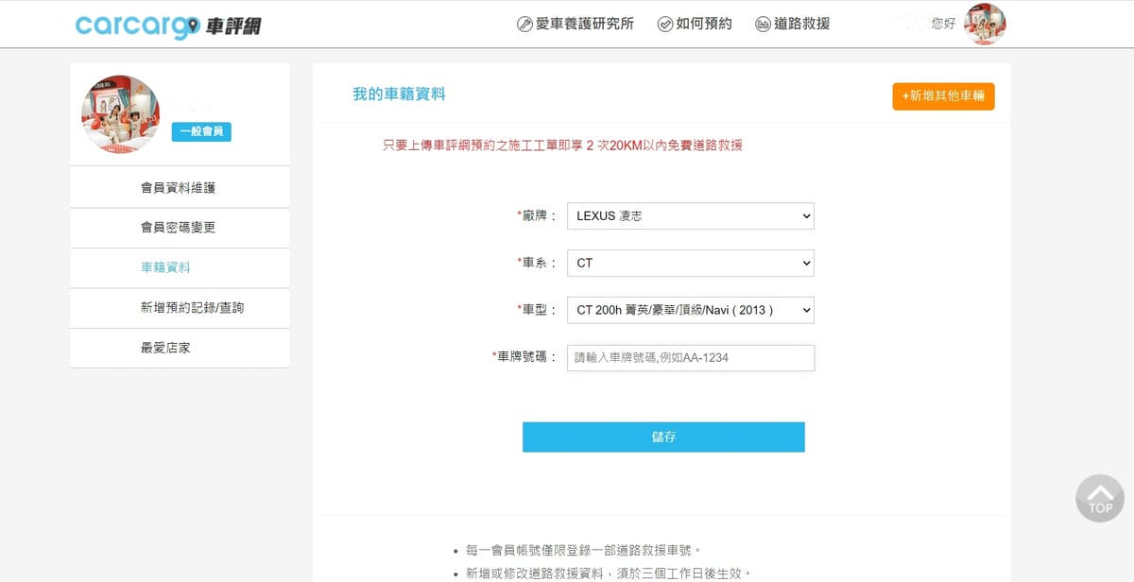Select 會員資料維護 in sidebar
1134x582 pixels.
tap(179, 188)
